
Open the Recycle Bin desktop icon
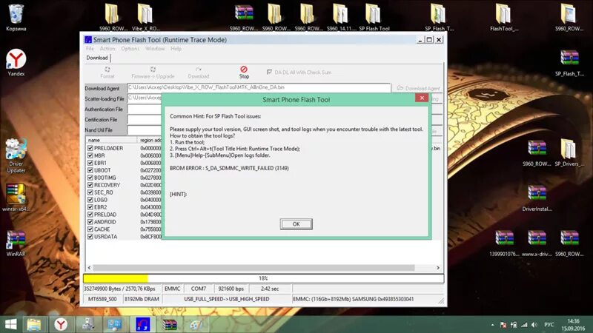16,17
